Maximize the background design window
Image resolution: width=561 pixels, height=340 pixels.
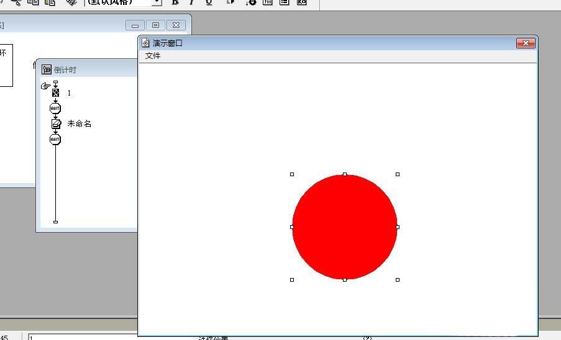tap(155, 25)
